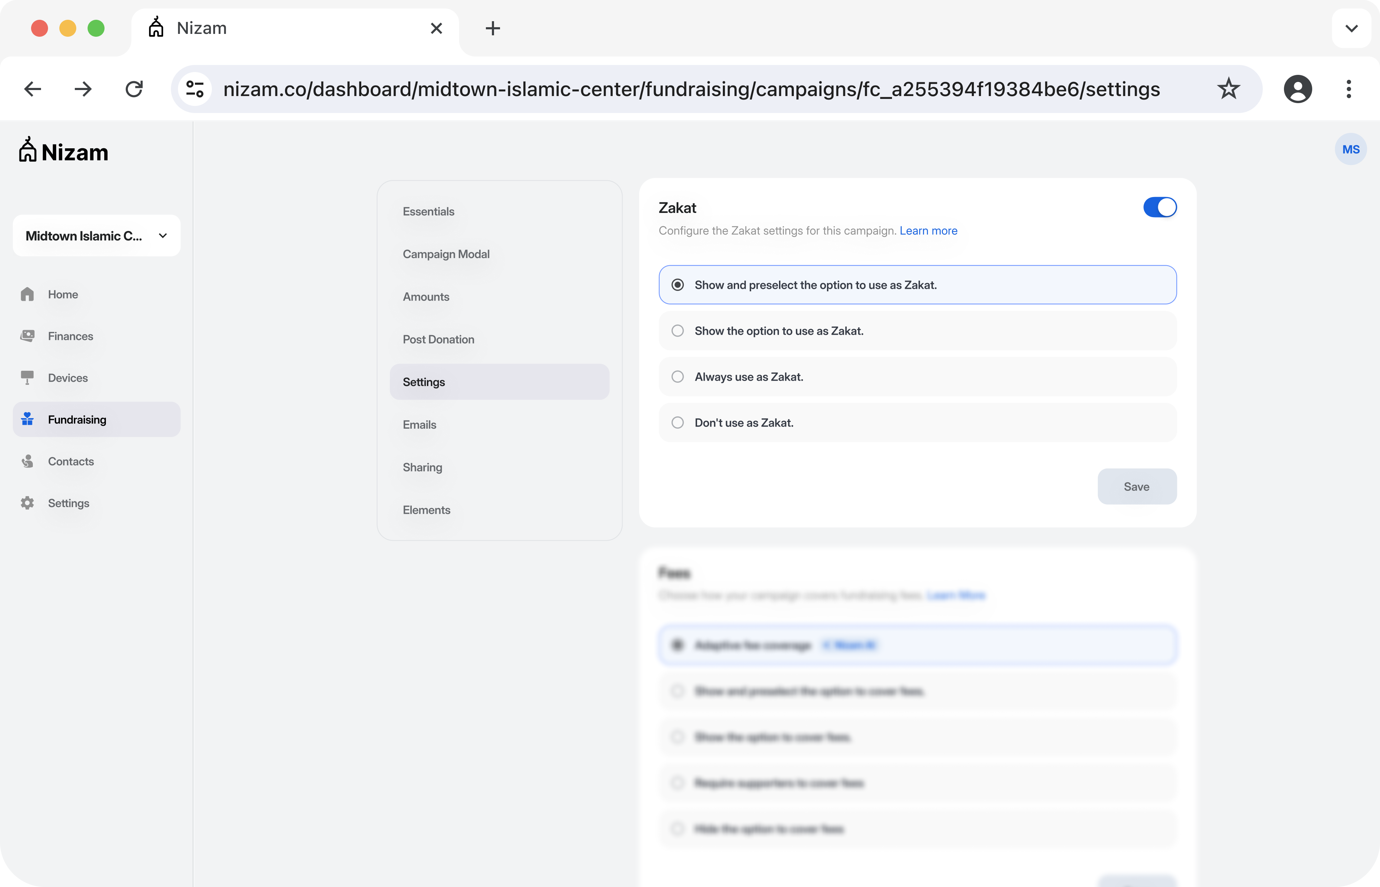1380x887 pixels.
Task: Click the Devices sidebar icon
Action: (27, 377)
